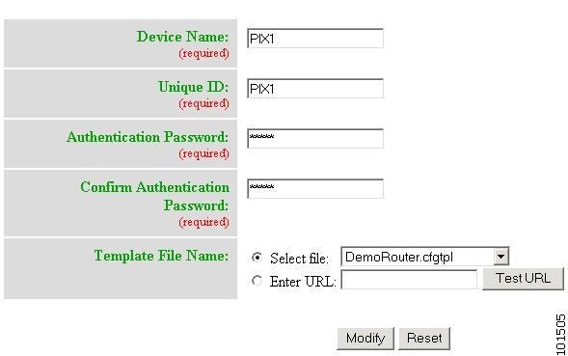Click the Authentication Password label
Viewport: 568px width, 356px height.
pos(148,137)
